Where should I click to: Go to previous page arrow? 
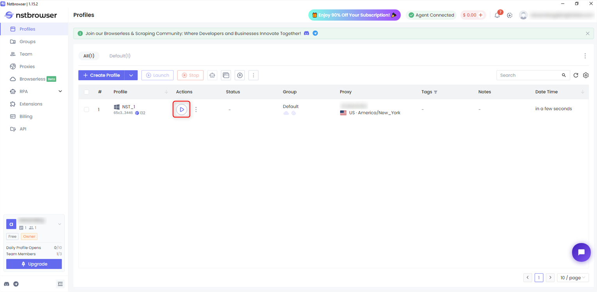(528, 278)
